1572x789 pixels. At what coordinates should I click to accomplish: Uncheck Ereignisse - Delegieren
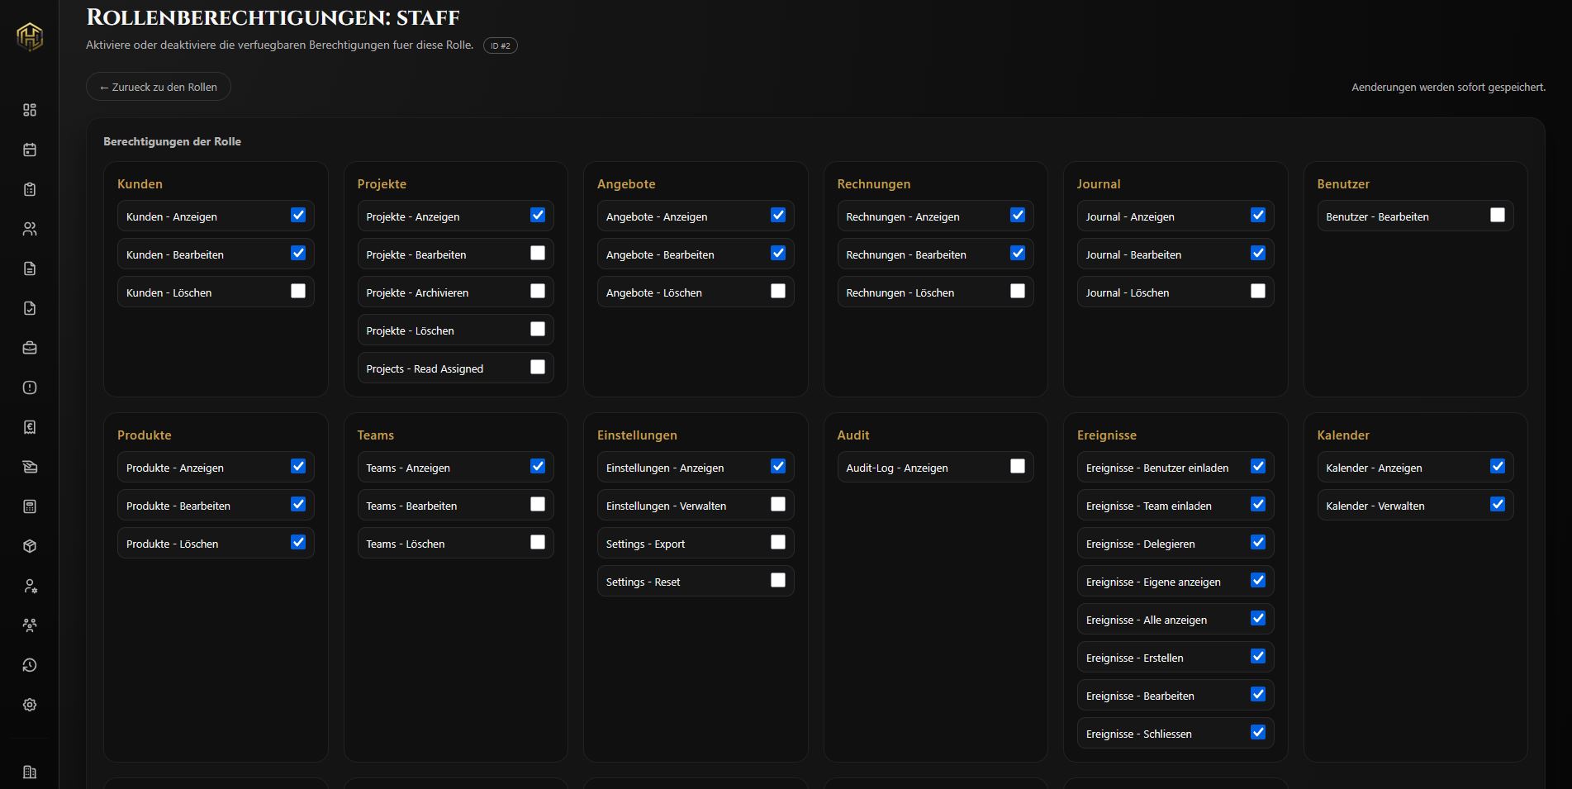[x=1258, y=542]
